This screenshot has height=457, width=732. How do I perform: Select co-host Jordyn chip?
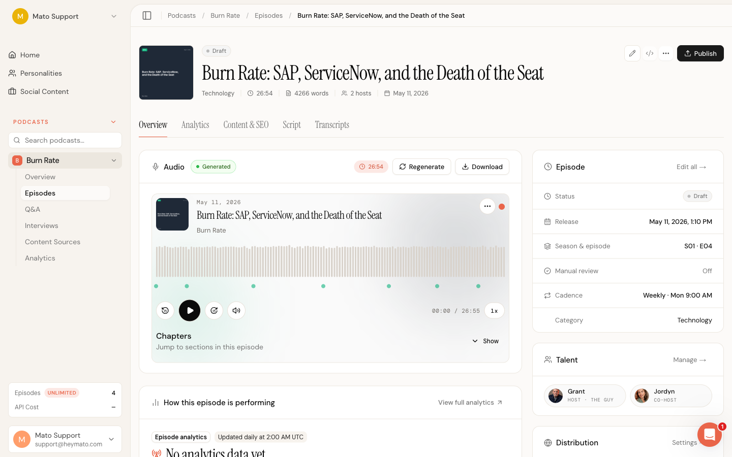pyautogui.click(x=671, y=396)
